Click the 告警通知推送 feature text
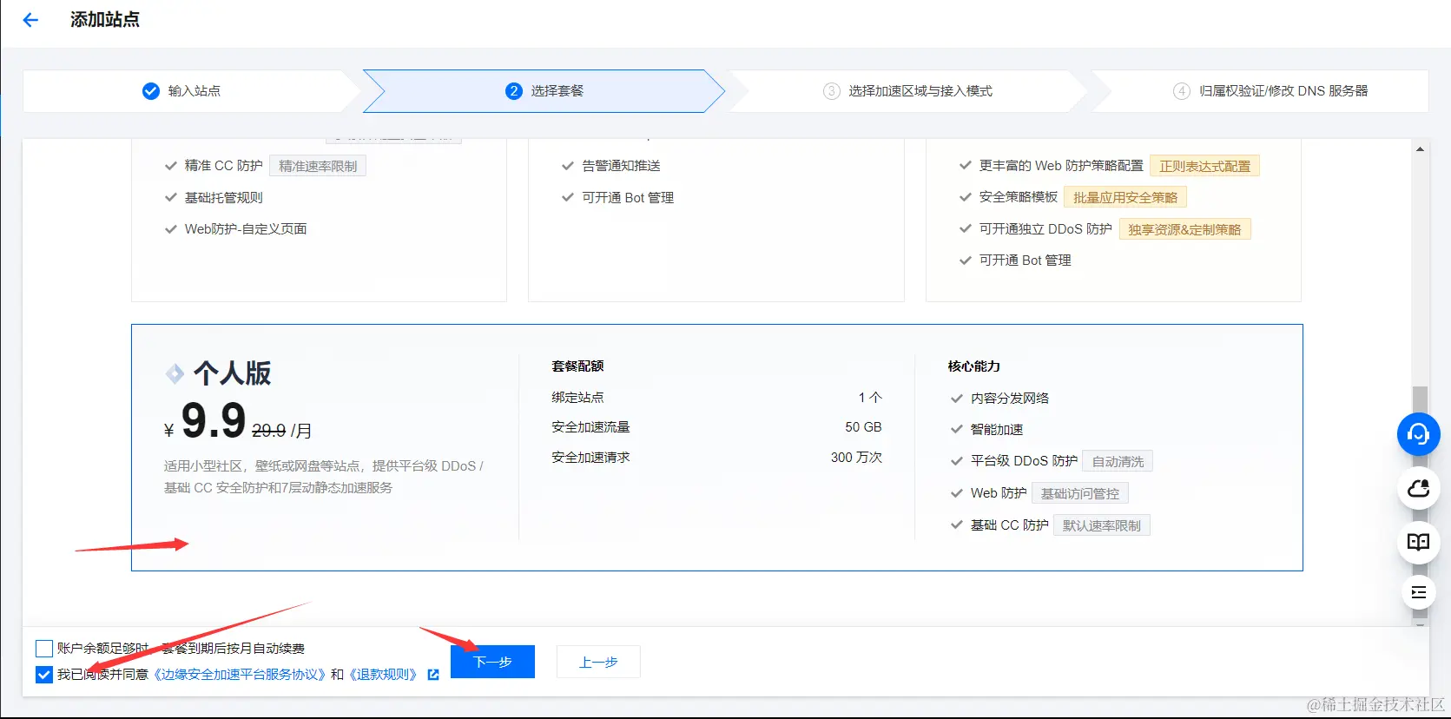Image resolution: width=1451 pixels, height=719 pixels. click(622, 166)
